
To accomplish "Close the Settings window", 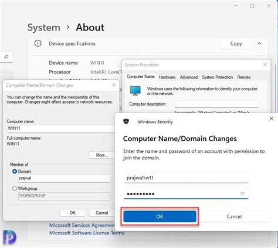I will click(x=269, y=6).
